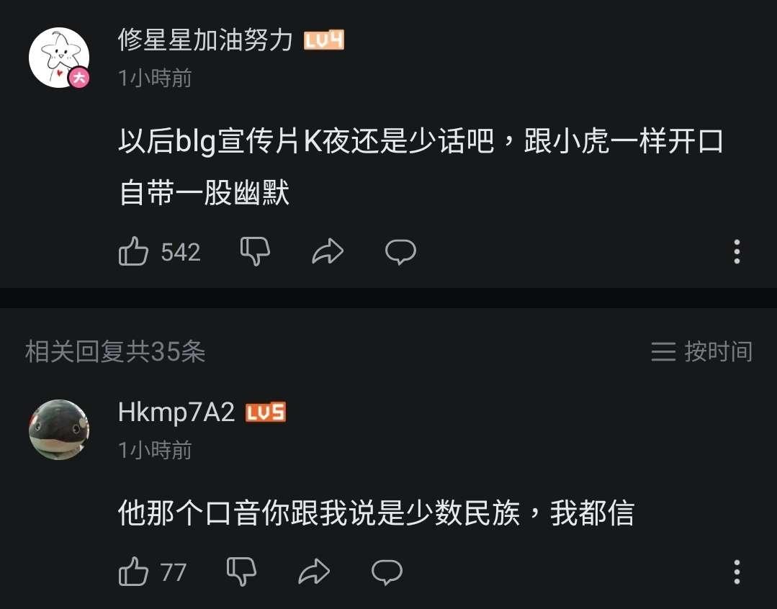Open username 修星星加油努力
The image size is (777, 609).
[x=205, y=40]
